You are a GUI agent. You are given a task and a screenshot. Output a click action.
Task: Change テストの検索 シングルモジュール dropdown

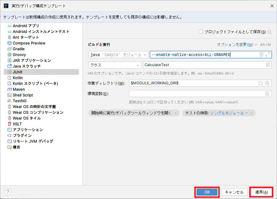[229, 113]
